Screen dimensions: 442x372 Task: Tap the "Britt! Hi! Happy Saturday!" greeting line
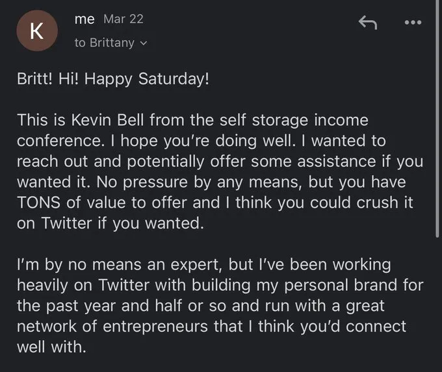coord(113,79)
